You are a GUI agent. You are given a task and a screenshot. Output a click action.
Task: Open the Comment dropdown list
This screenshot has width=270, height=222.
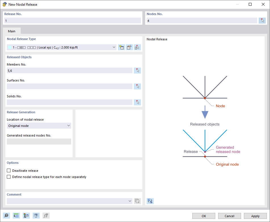point(130,201)
